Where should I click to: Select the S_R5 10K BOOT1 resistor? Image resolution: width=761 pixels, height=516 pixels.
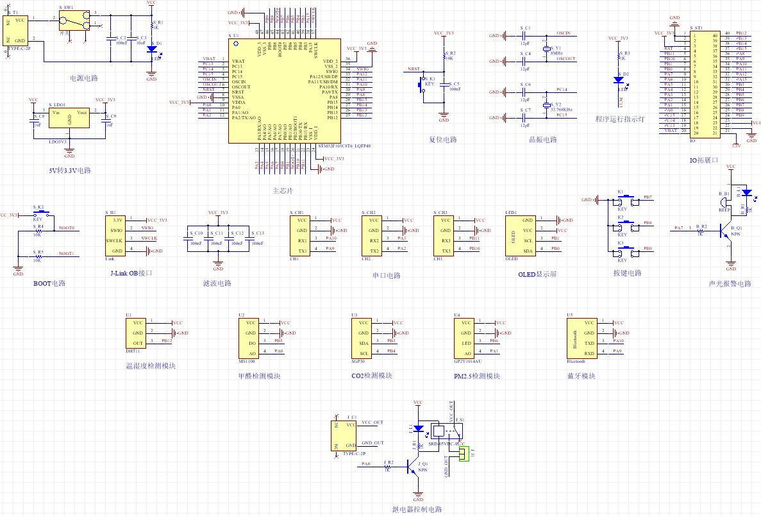38,257
